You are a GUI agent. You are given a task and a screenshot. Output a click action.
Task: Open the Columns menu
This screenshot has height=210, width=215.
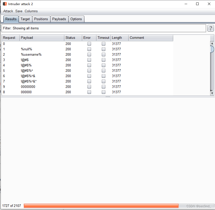click(31, 11)
